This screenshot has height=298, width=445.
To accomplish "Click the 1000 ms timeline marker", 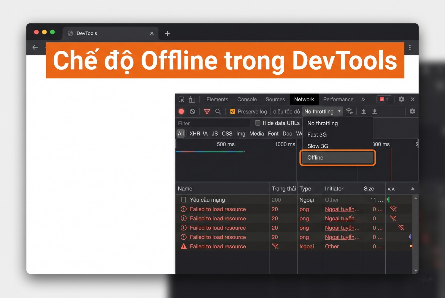I will [285, 144].
